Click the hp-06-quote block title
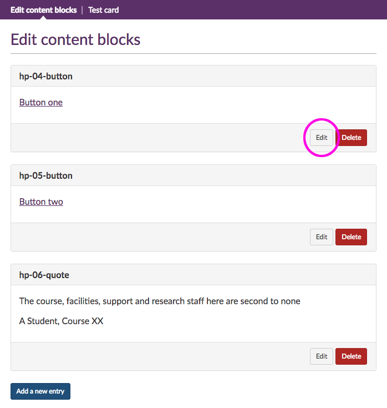 coord(44,275)
